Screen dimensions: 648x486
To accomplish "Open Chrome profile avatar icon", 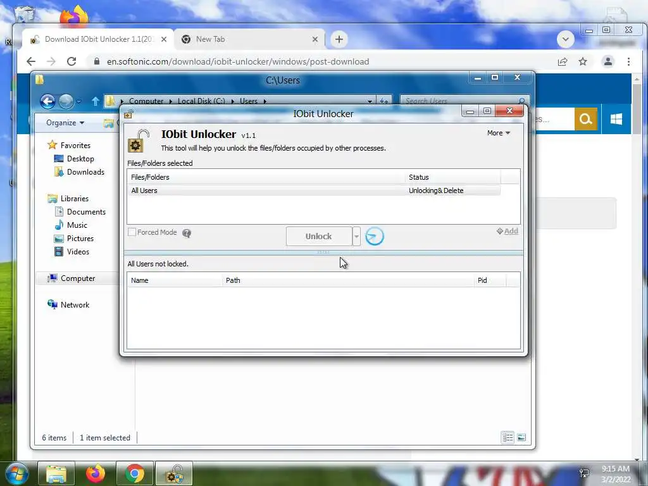I will coord(608,61).
